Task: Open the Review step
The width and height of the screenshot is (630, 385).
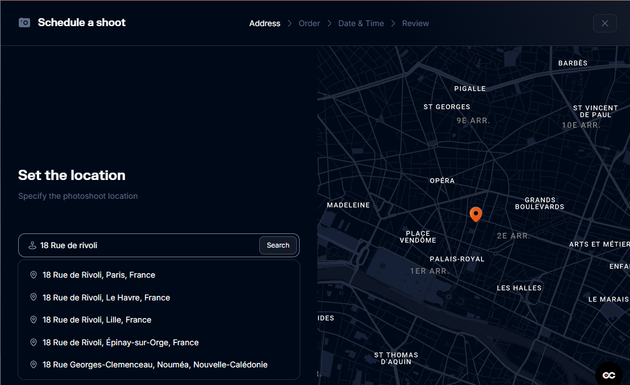Action: tap(415, 23)
